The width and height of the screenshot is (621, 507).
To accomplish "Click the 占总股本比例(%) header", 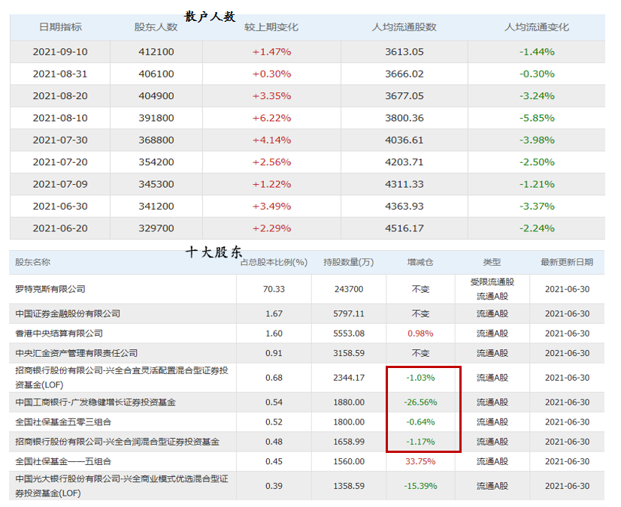I will (x=274, y=262).
